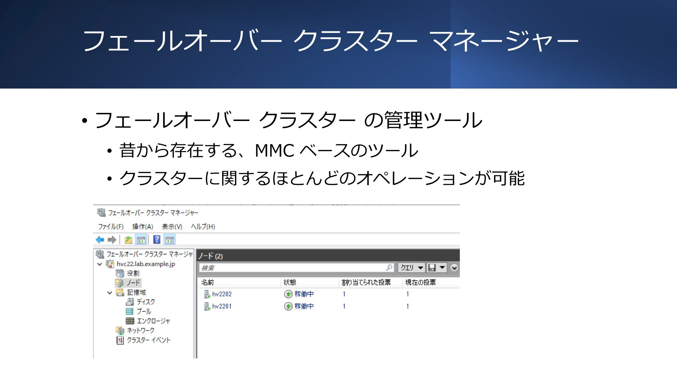Click the ノード (2) pane header
The width and height of the screenshot is (677, 381).
tap(328, 256)
